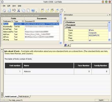The height and width of the screenshot is (102, 112).
Task: Open the Edit menu
Action: coord(9,6)
